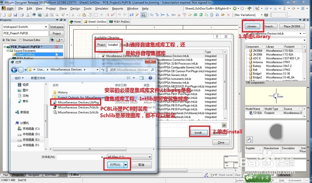
Task: Open the Sheet1.SchDoc address dropdown
Action: click(231, 8)
